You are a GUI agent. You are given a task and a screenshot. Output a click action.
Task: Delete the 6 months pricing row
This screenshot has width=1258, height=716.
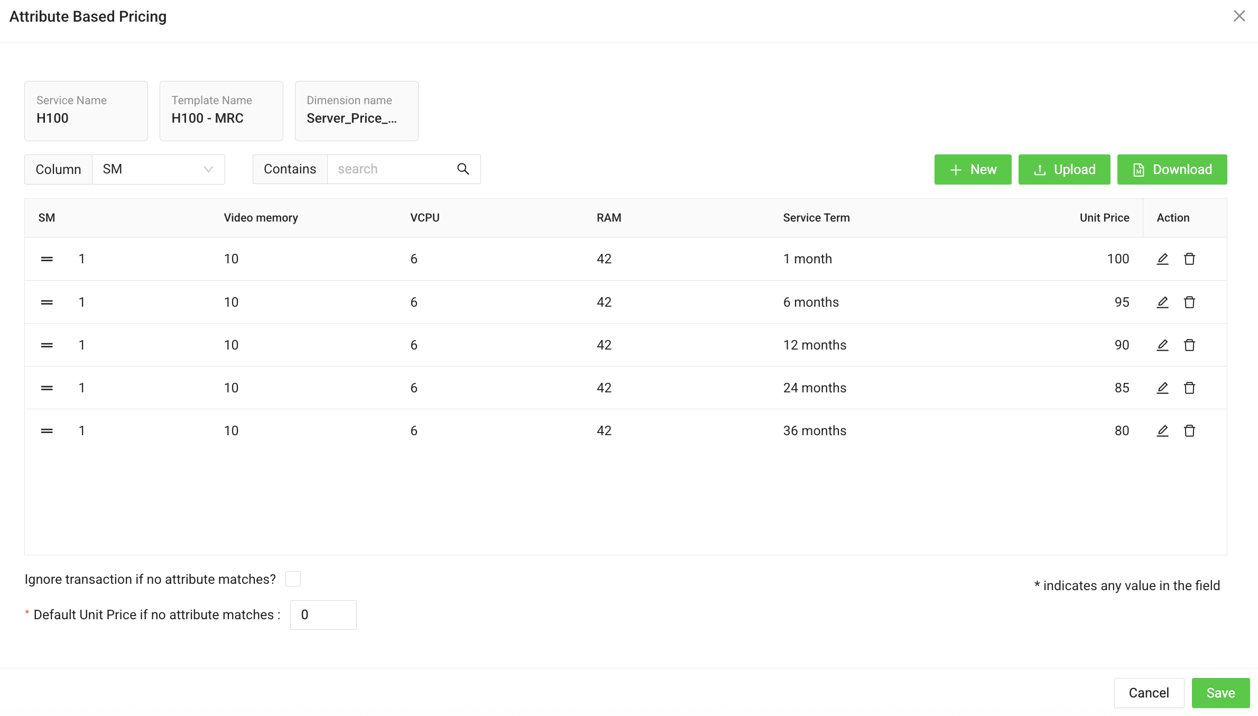(1190, 302)
